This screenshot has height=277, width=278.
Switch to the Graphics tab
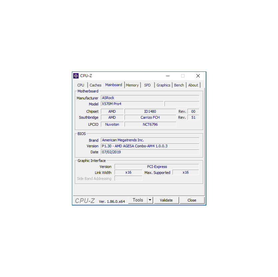(163, 85)
